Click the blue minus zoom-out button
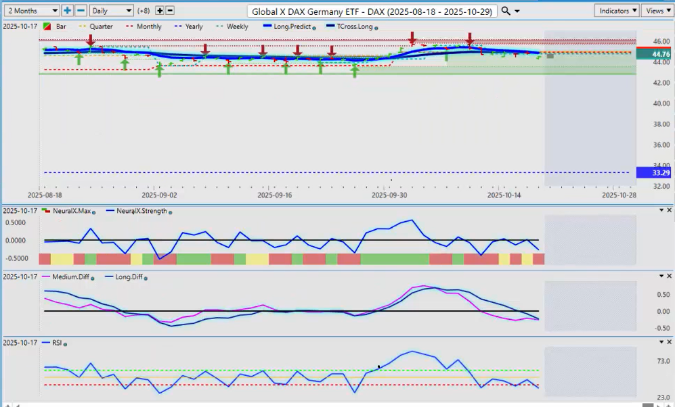675x407 pixels. point(81,11)
